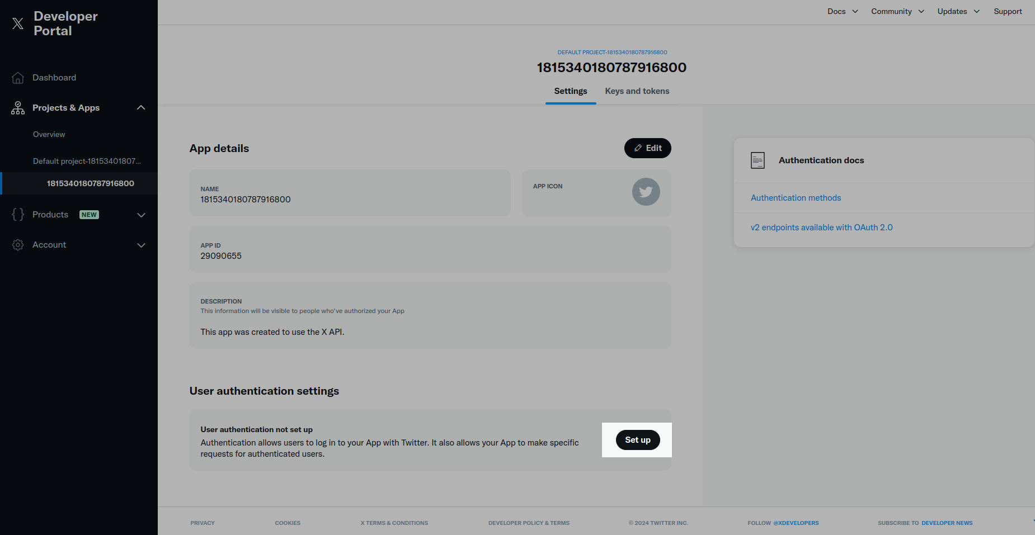
Task: Open the Updates dropdown menu
Action: point(958,11)
